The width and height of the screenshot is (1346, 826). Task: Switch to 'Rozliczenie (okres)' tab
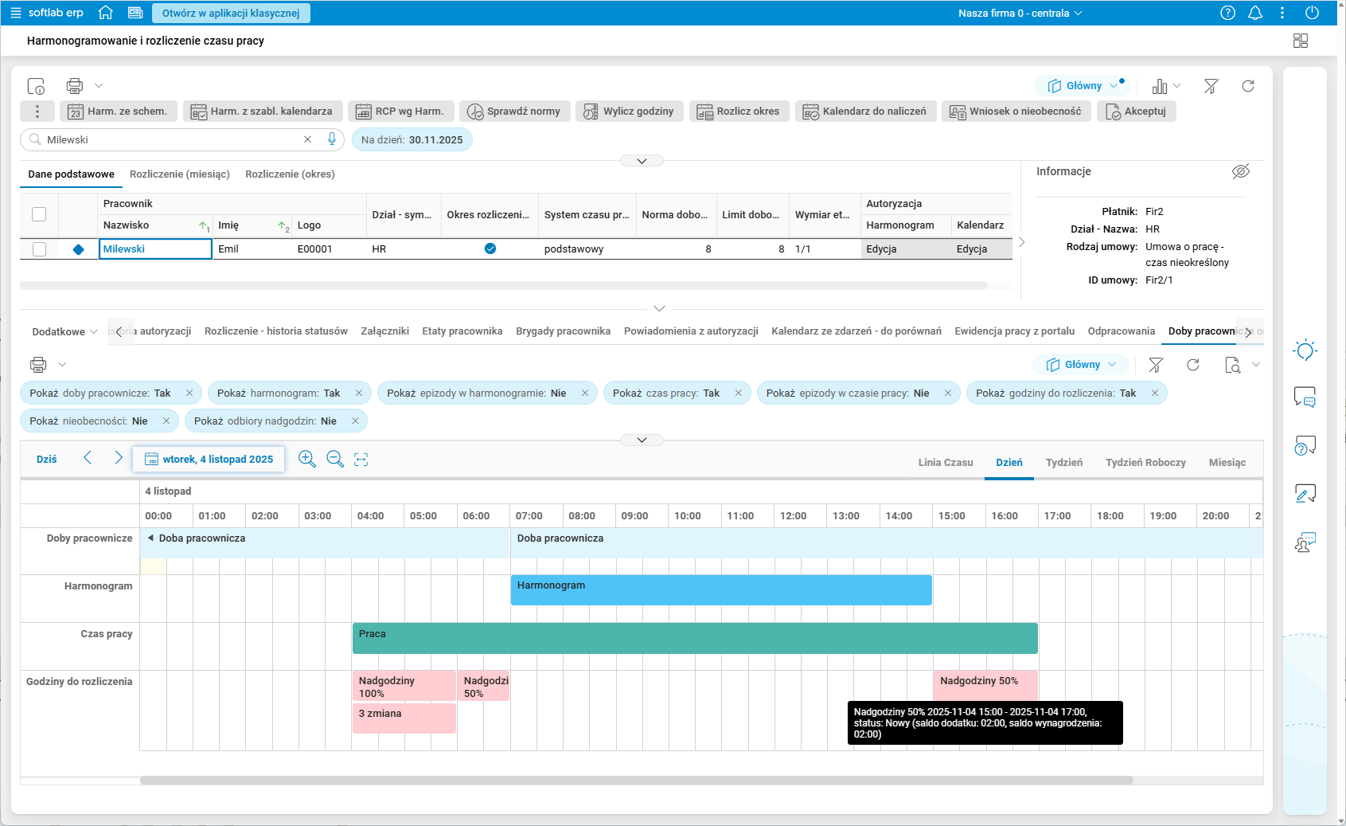(290, 174)
